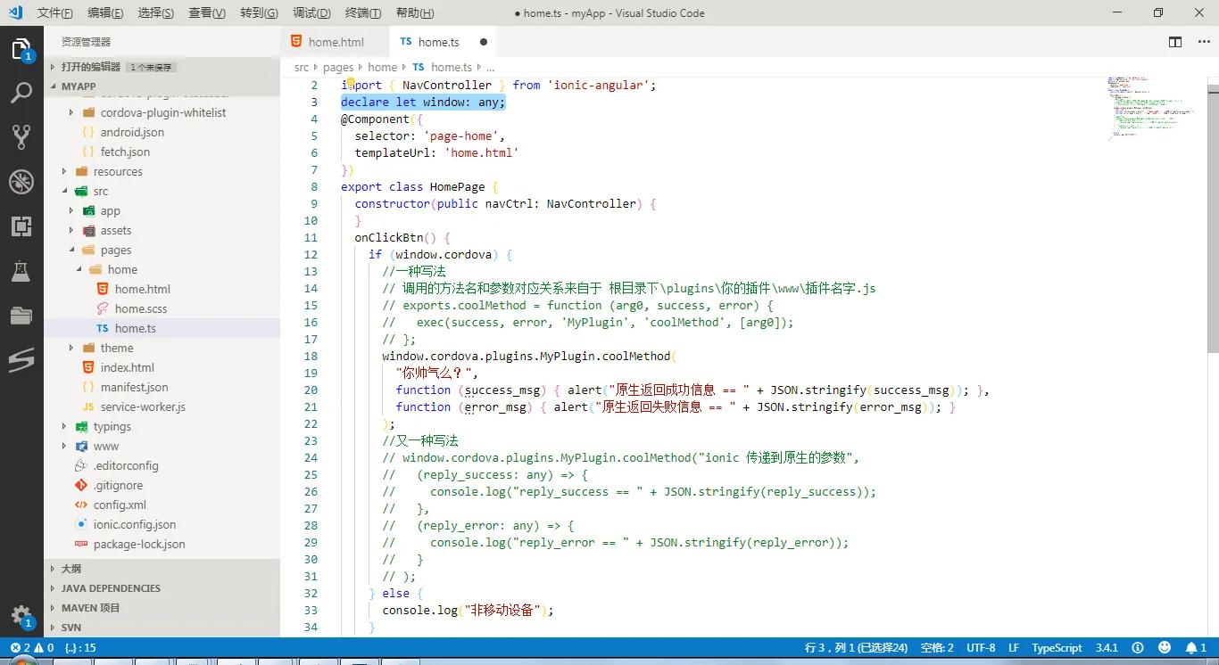The image size is (1219, 665).
Task: Open home.scss in explorer
Action: [162, 308]
